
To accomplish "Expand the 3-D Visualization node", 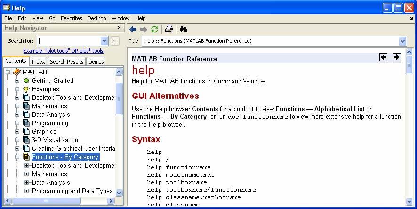I will [17, 140].
